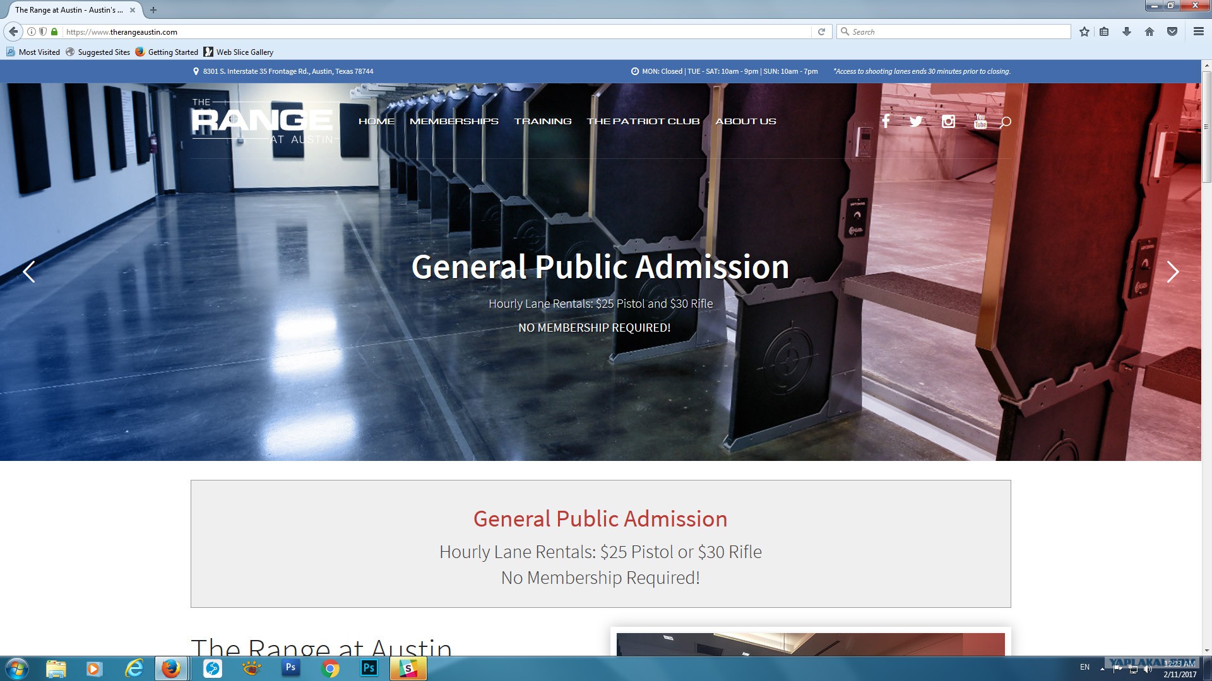Switch to Google Chrome in the taskbar
Image resolution: width=1212 pixels, height=681 pixels.
click(x=330, y=668)
